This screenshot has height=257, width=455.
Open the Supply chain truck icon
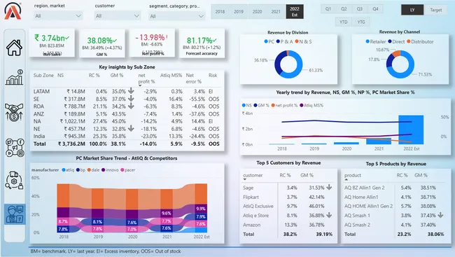point(14,181)
